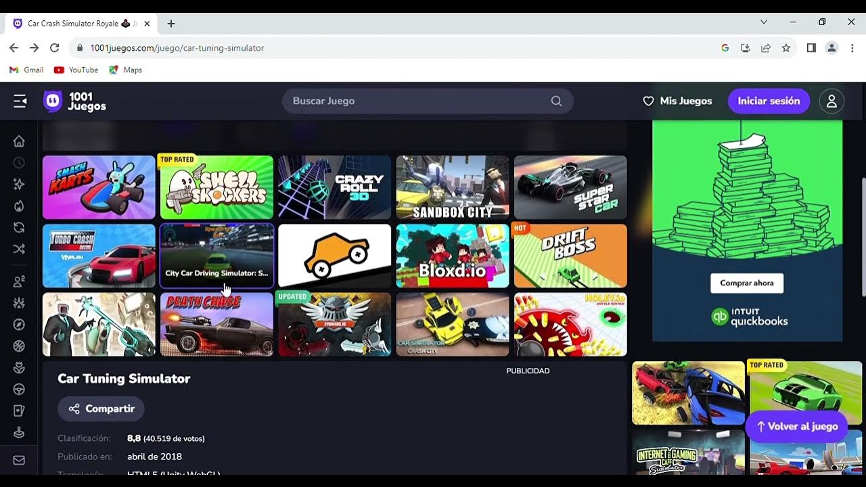This screenshot has height=487, width=866.
Task: Click the 'abril de 2018' publish date
Action: (154, 457)
